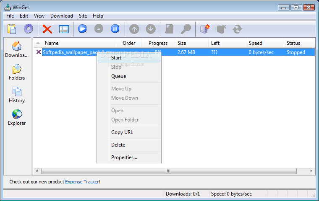Open the Download menu
Screen dimensions: 319x201
point(62,16)
